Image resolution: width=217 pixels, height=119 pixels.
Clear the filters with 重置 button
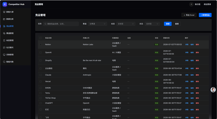[x=177, y=24]
